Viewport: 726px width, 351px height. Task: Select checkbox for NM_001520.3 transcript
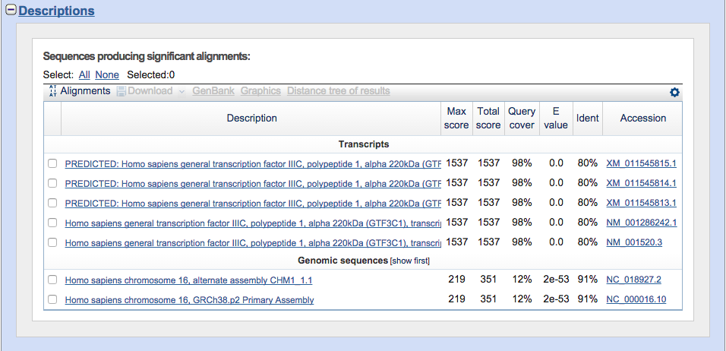point(52,242)
